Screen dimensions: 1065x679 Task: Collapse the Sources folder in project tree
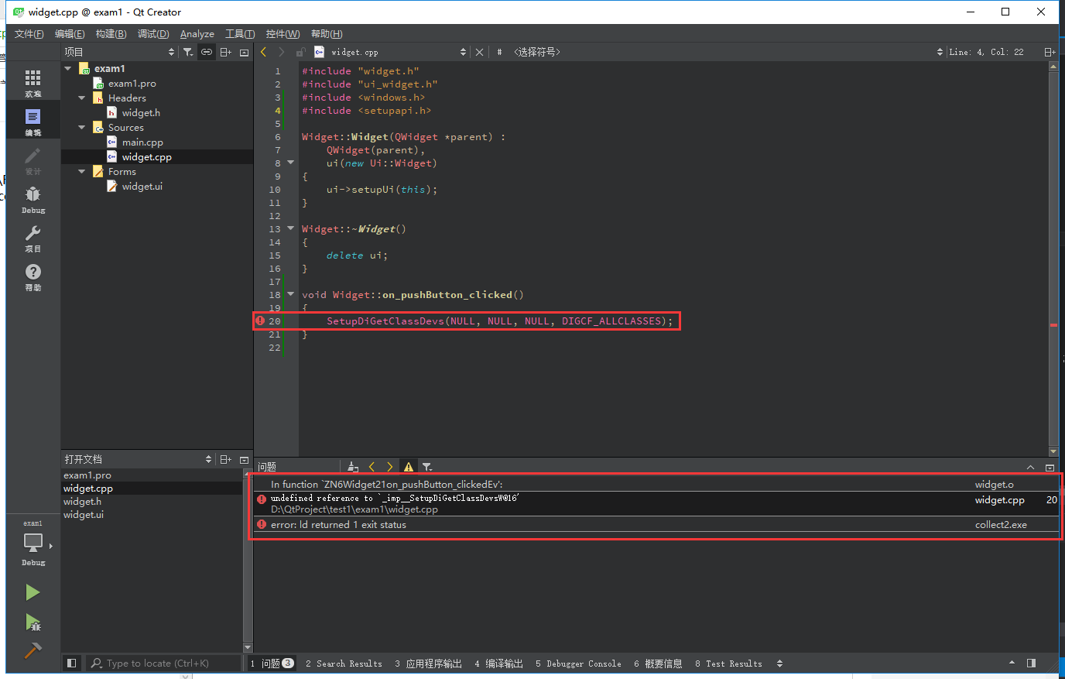tap(80, 127)
